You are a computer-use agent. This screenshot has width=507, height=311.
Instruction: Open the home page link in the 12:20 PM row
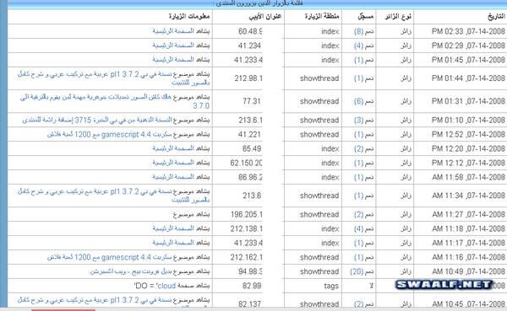173,148
